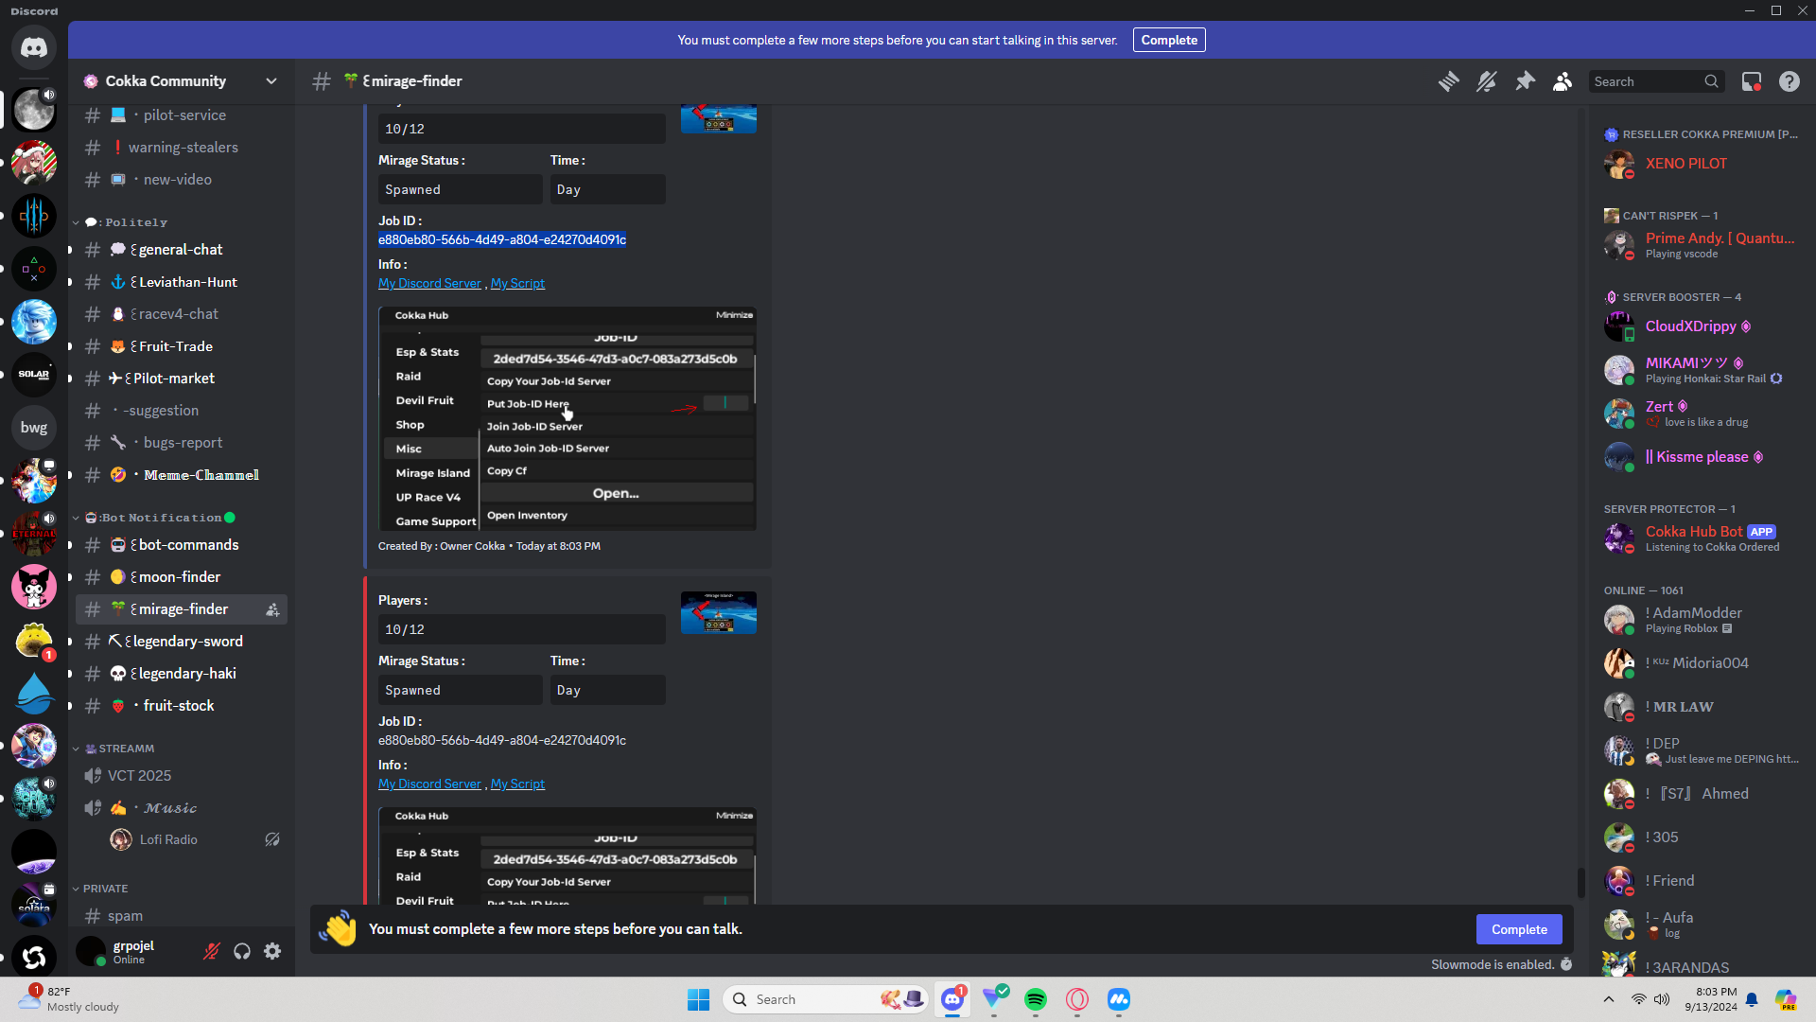Screen dimensions: 1816x1022
Task: Click the Discord taskbar icon
Action: tap(952, 999)
